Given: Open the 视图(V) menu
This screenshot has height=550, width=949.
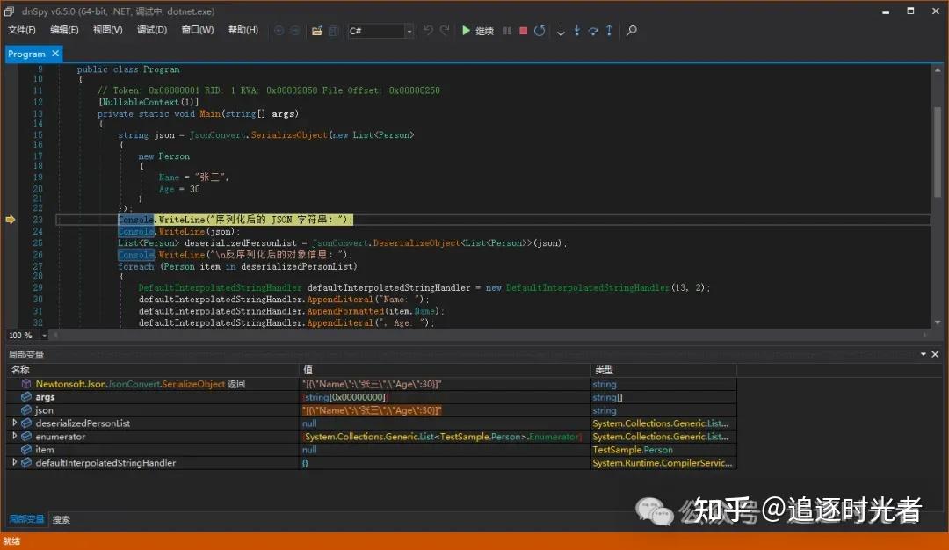Looking at the screenshot, I should (x=108, y=30).
